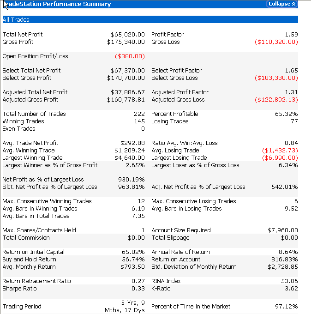
Task: Click the Gross Profit value $175,340.00
Action: (126, 42)
